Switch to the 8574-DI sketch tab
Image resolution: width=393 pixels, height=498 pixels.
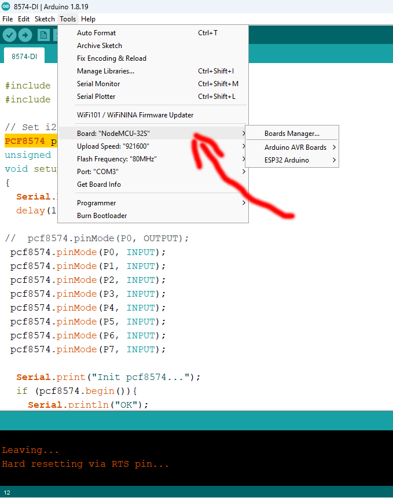[x=25, y=56]
